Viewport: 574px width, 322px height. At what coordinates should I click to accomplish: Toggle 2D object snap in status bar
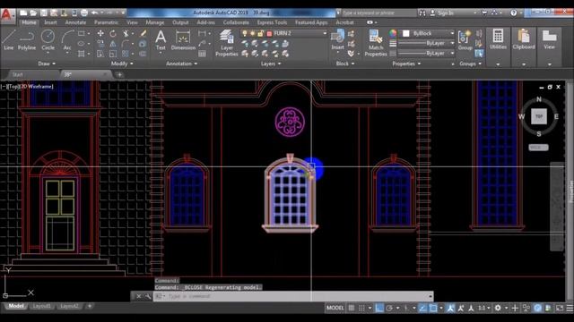[x=433, y=308]
